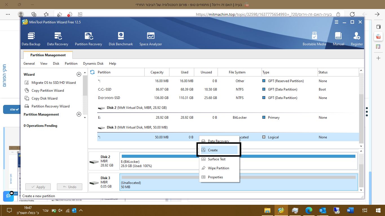Select the C:C:-SSD partition row
Image resolution: width=385 pixels, height=216 pixels.
click(x=228, y=89)
